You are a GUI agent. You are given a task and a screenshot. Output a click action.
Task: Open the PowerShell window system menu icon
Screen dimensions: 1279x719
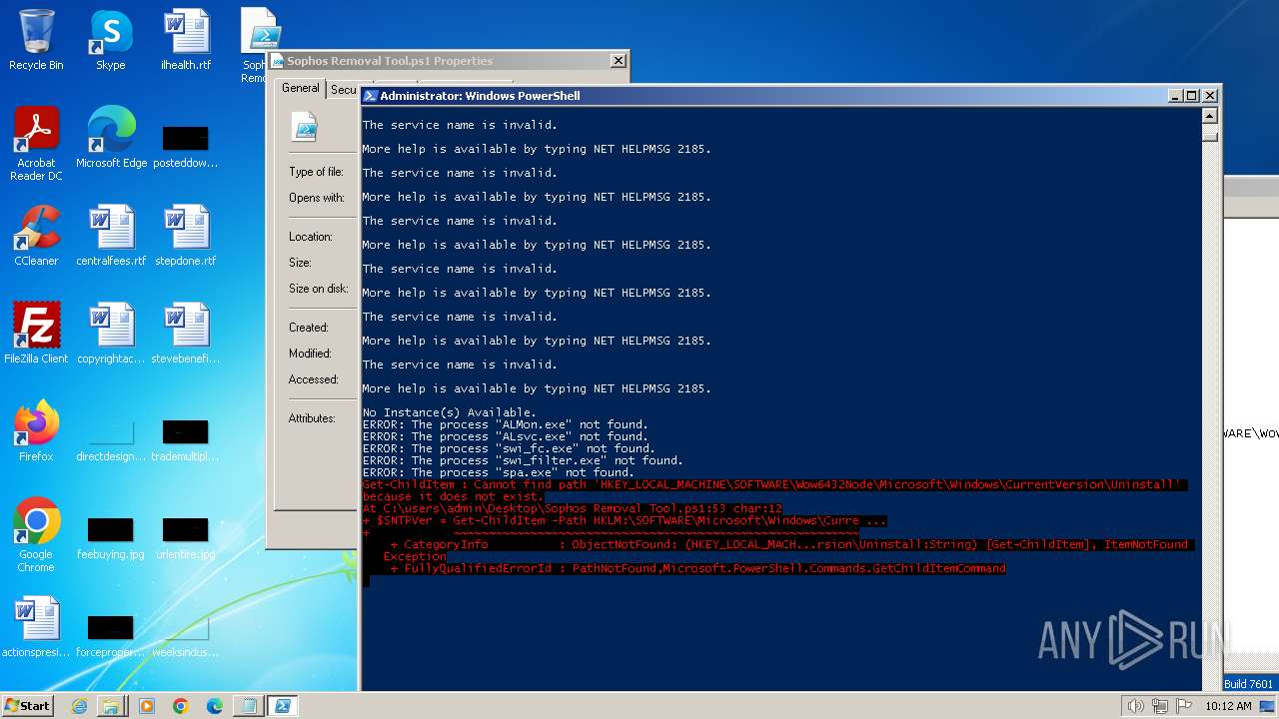pos(370,96)
